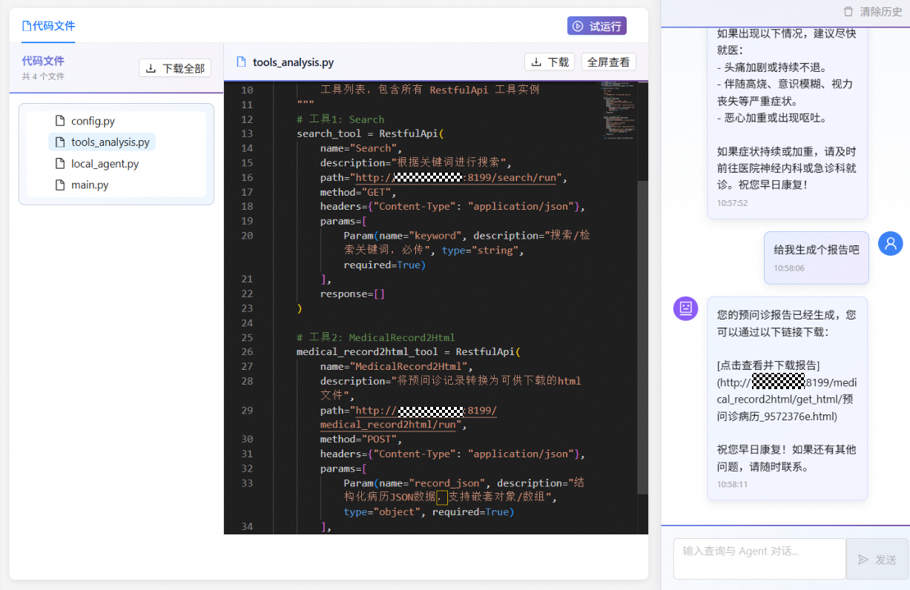Focus the 输入查询与 Agent 对话 input box
The image size is (910, 590).
759,558
